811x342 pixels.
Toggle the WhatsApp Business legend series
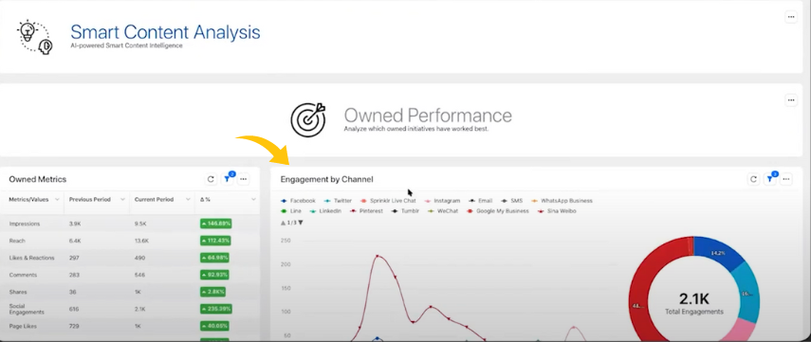(562, 201)
